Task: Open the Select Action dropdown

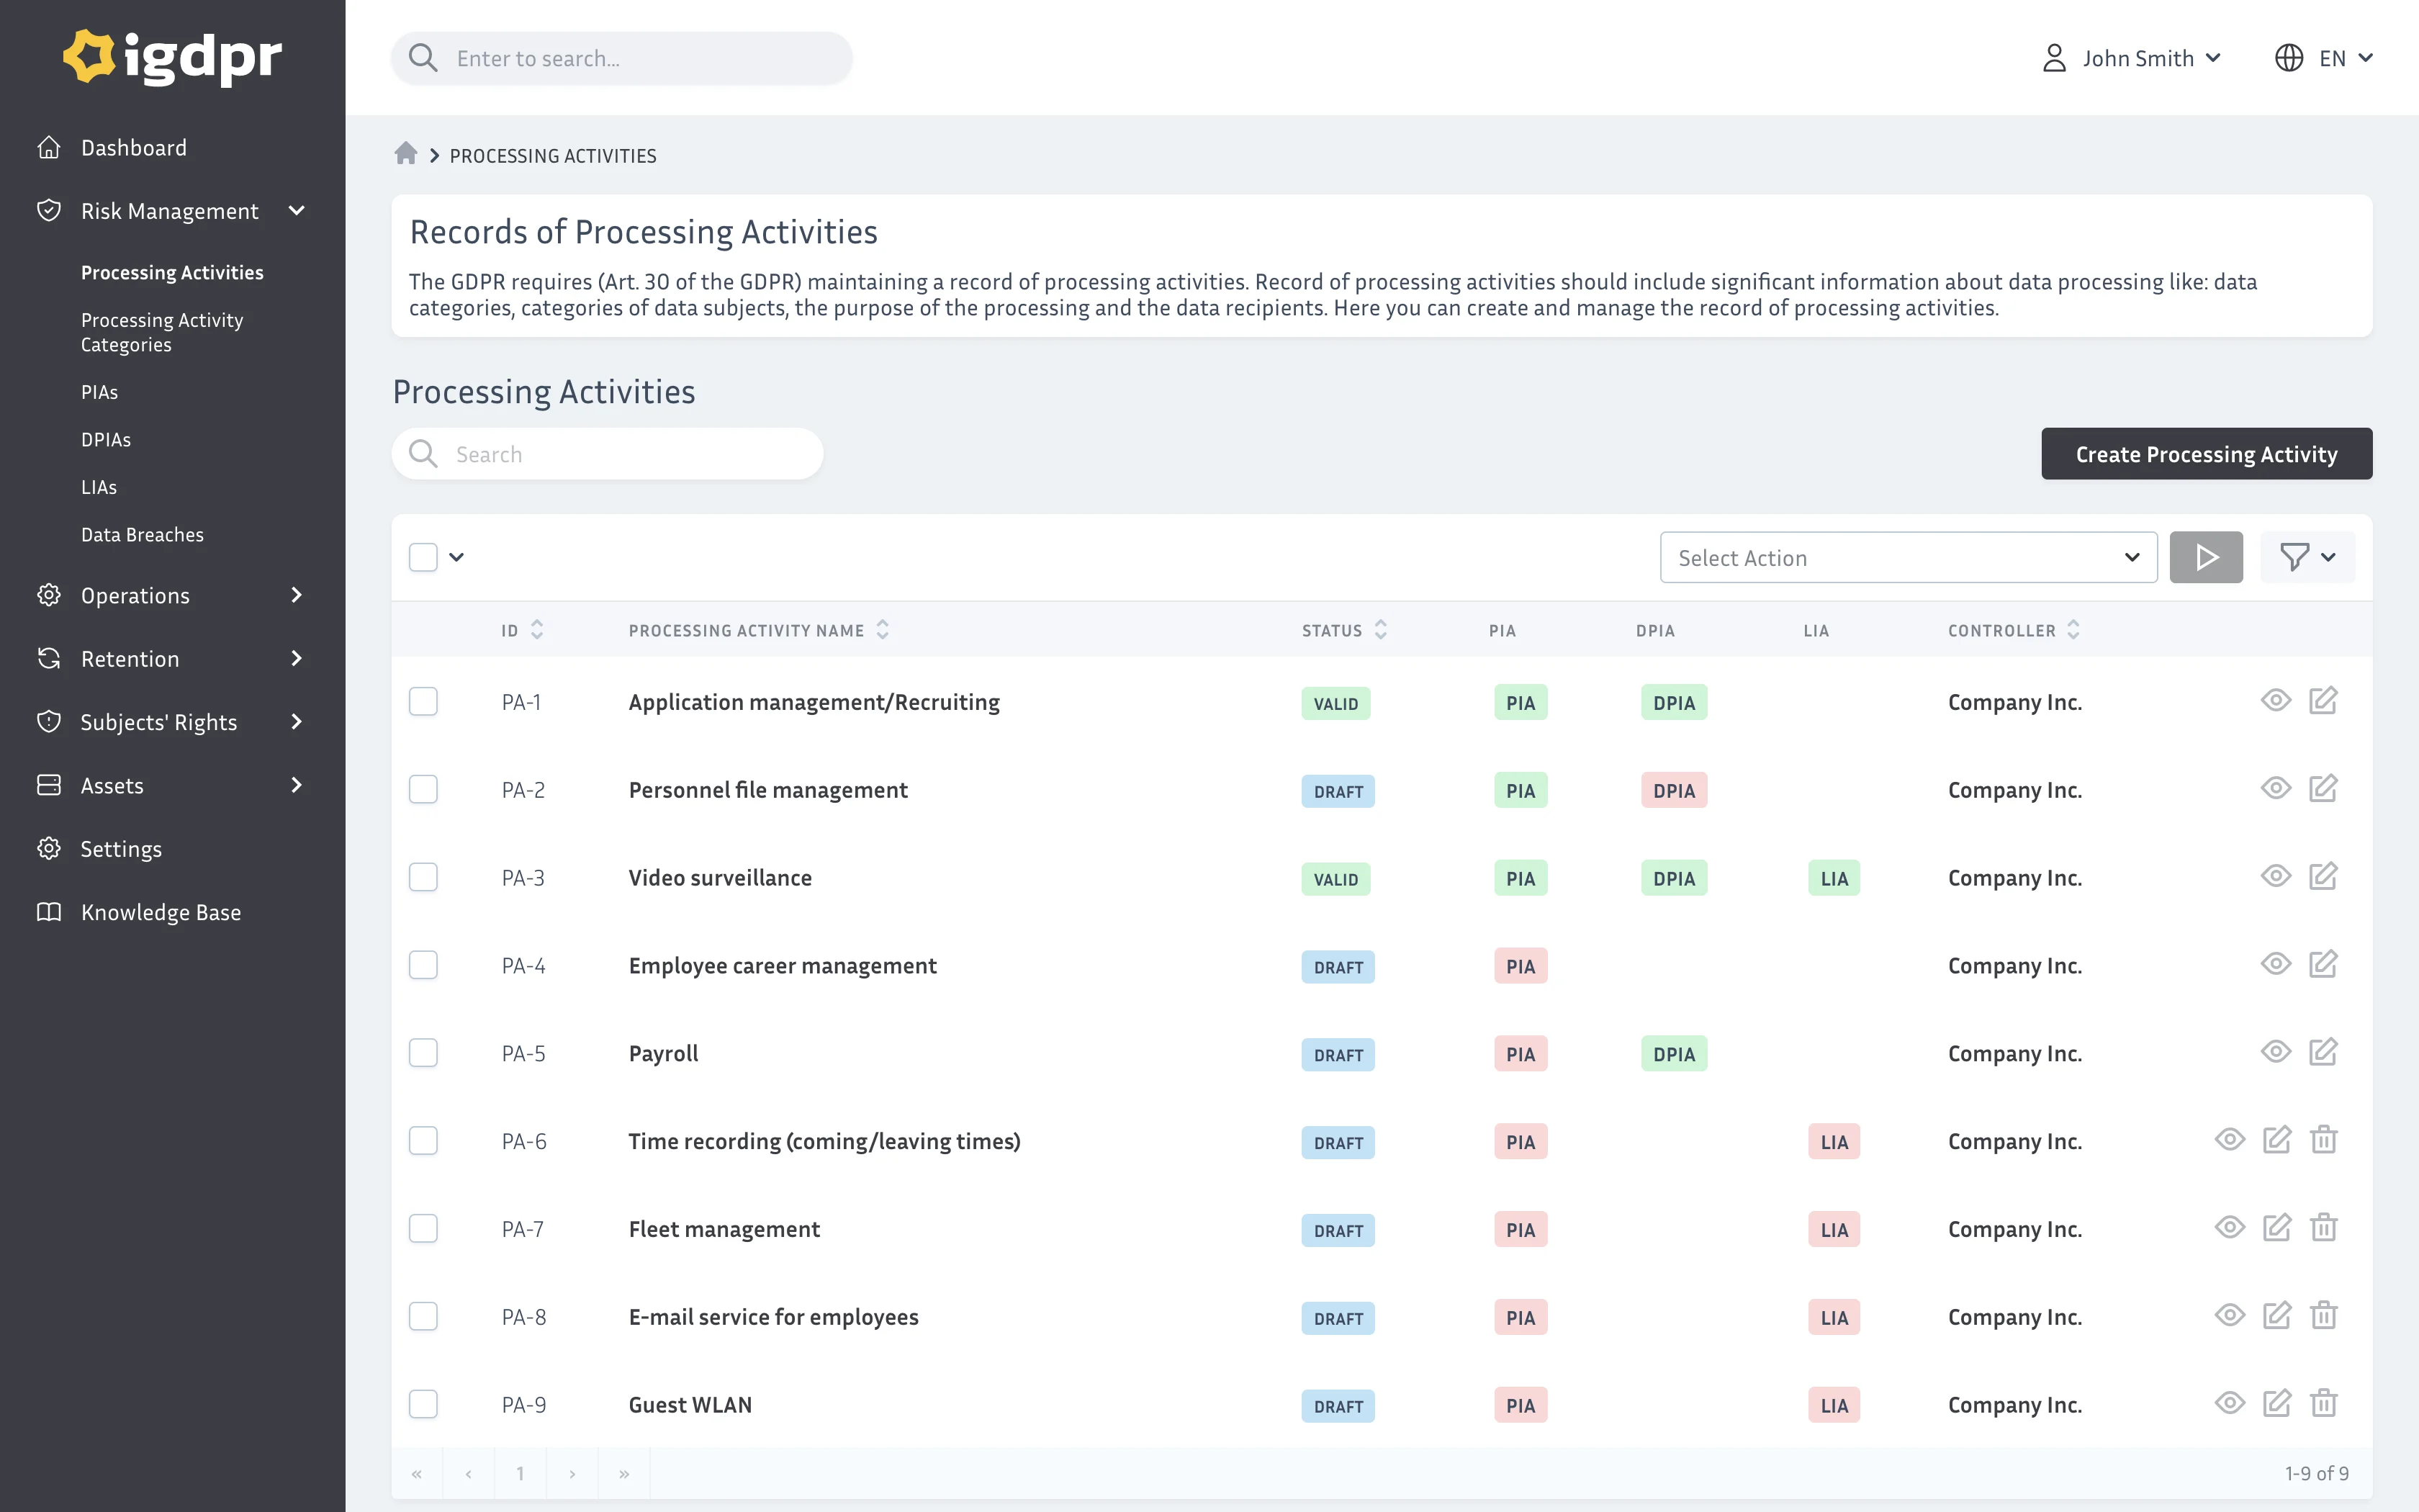Action: click(x=1907, y=557)
